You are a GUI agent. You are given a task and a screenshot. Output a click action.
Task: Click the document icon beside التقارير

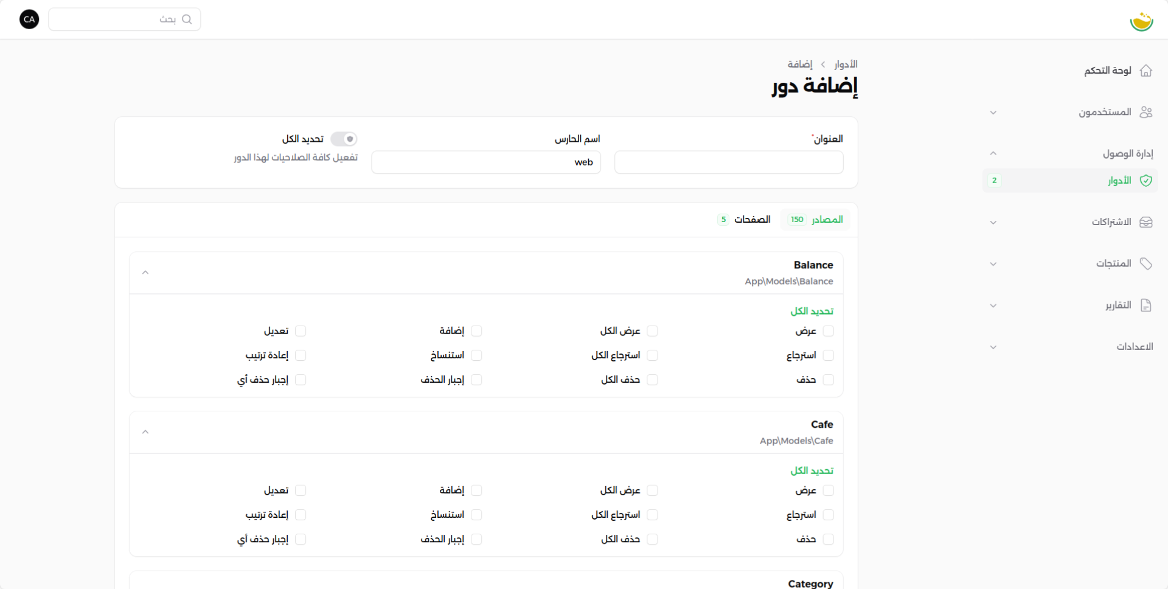pos(1146,305)
